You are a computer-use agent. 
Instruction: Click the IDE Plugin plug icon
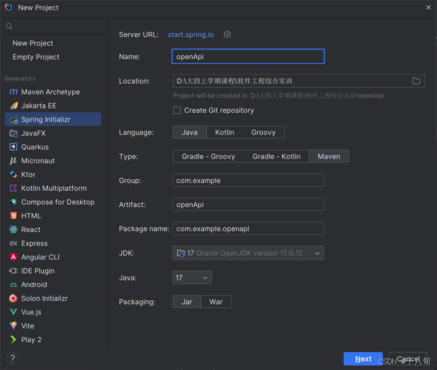click(14, 271)
